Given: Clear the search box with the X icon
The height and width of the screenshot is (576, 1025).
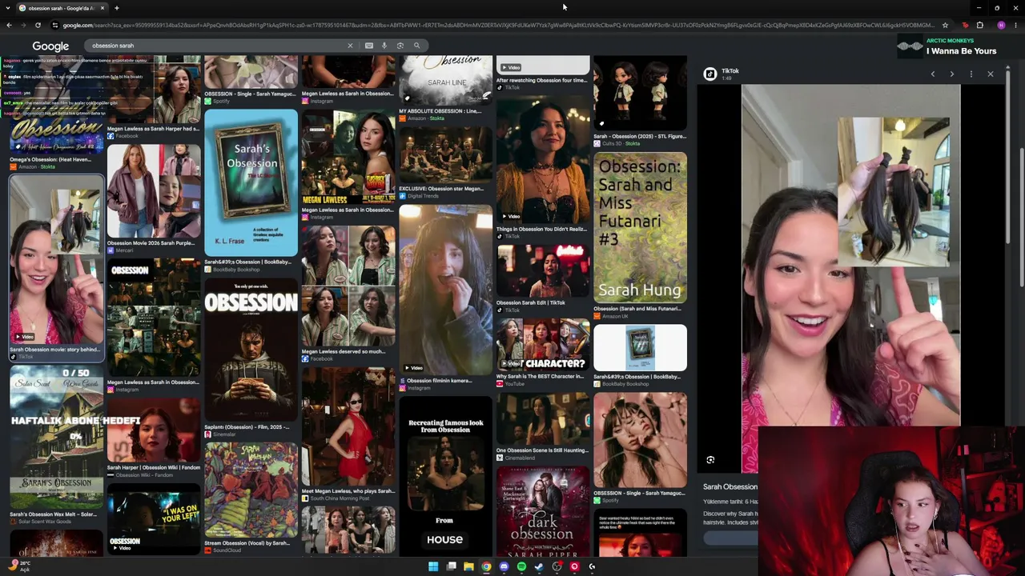Looking at the screenshot, I should 350,46.
